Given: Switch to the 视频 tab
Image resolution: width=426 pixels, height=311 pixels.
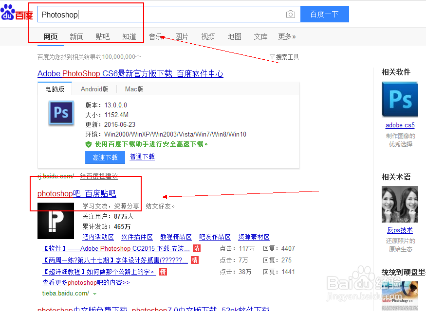Looking at the screenshot, I should [x=208, y=36].
